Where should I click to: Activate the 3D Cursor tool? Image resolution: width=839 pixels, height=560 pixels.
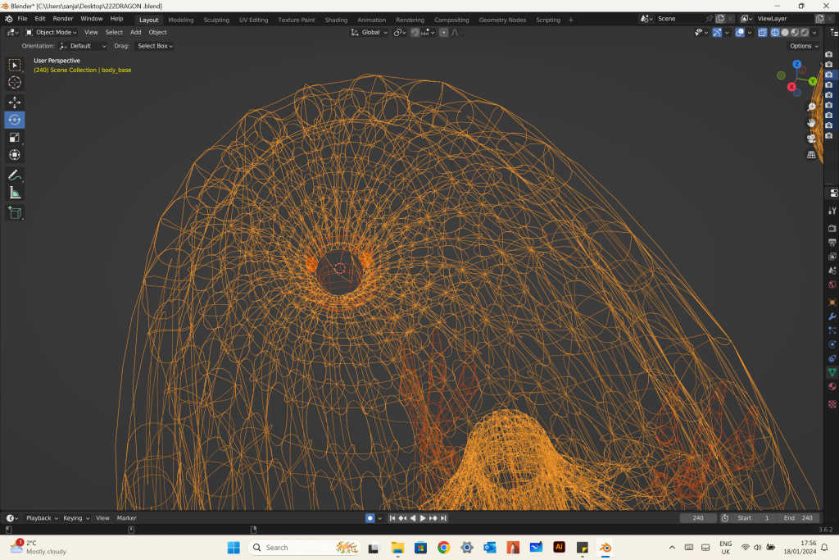15,83
